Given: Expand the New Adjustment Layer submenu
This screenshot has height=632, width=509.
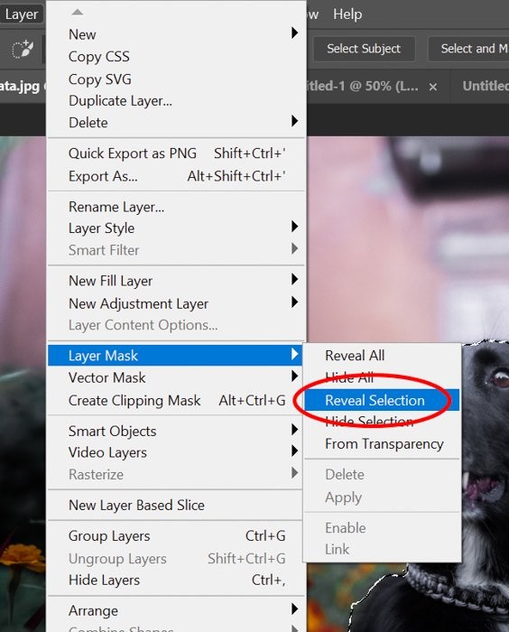Looking at the screenshot, I should pos(175,303).
